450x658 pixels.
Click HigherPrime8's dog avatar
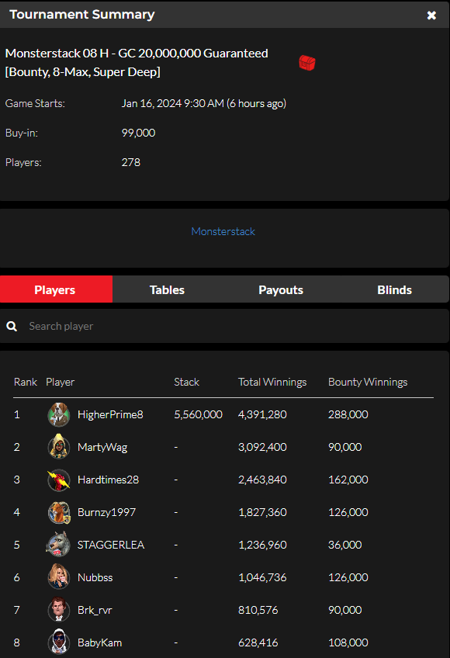[x=58, y=414]
